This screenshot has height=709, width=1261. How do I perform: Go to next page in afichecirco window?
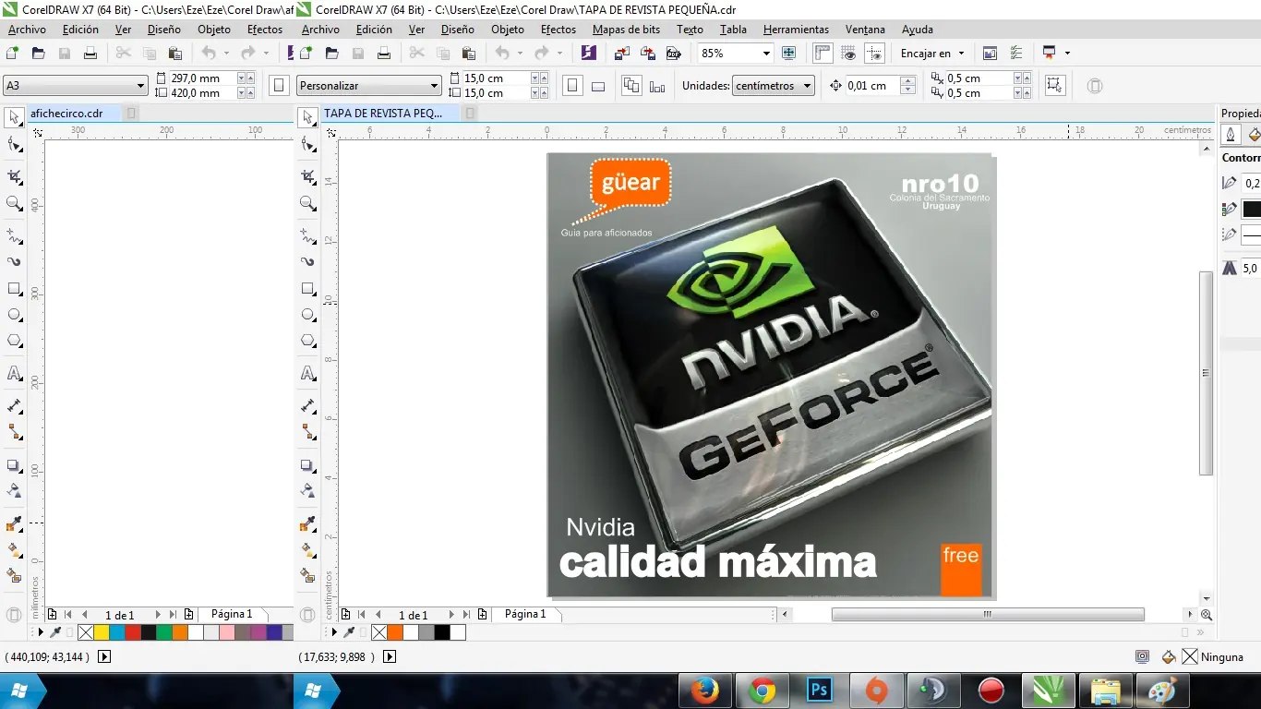click(x=158, y=614)
